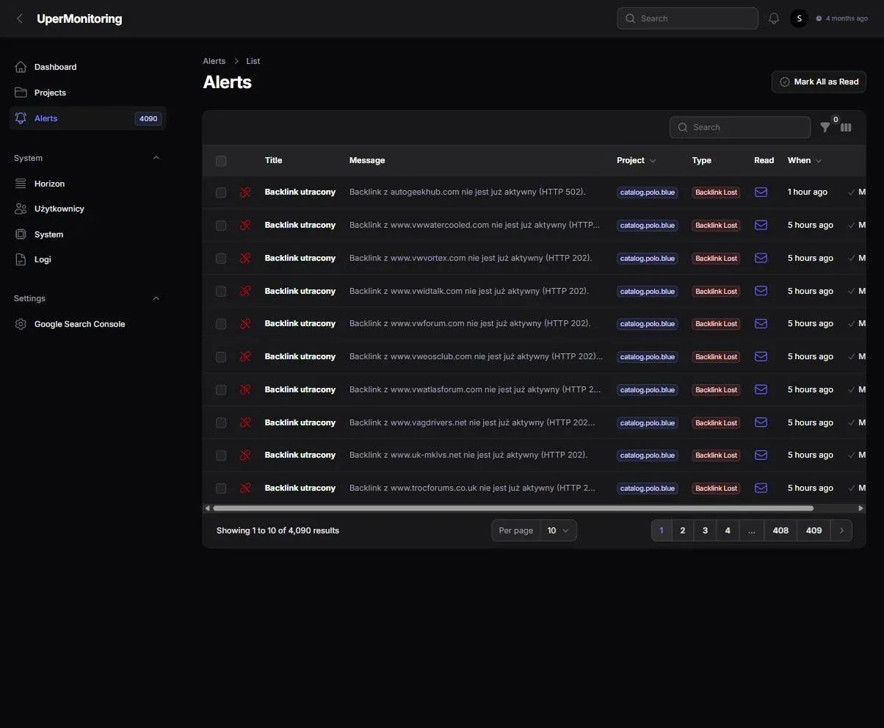Screen dimensions: 884x728
Task: Go to next page with chevron arrow
Action: (x=841, y=530)
